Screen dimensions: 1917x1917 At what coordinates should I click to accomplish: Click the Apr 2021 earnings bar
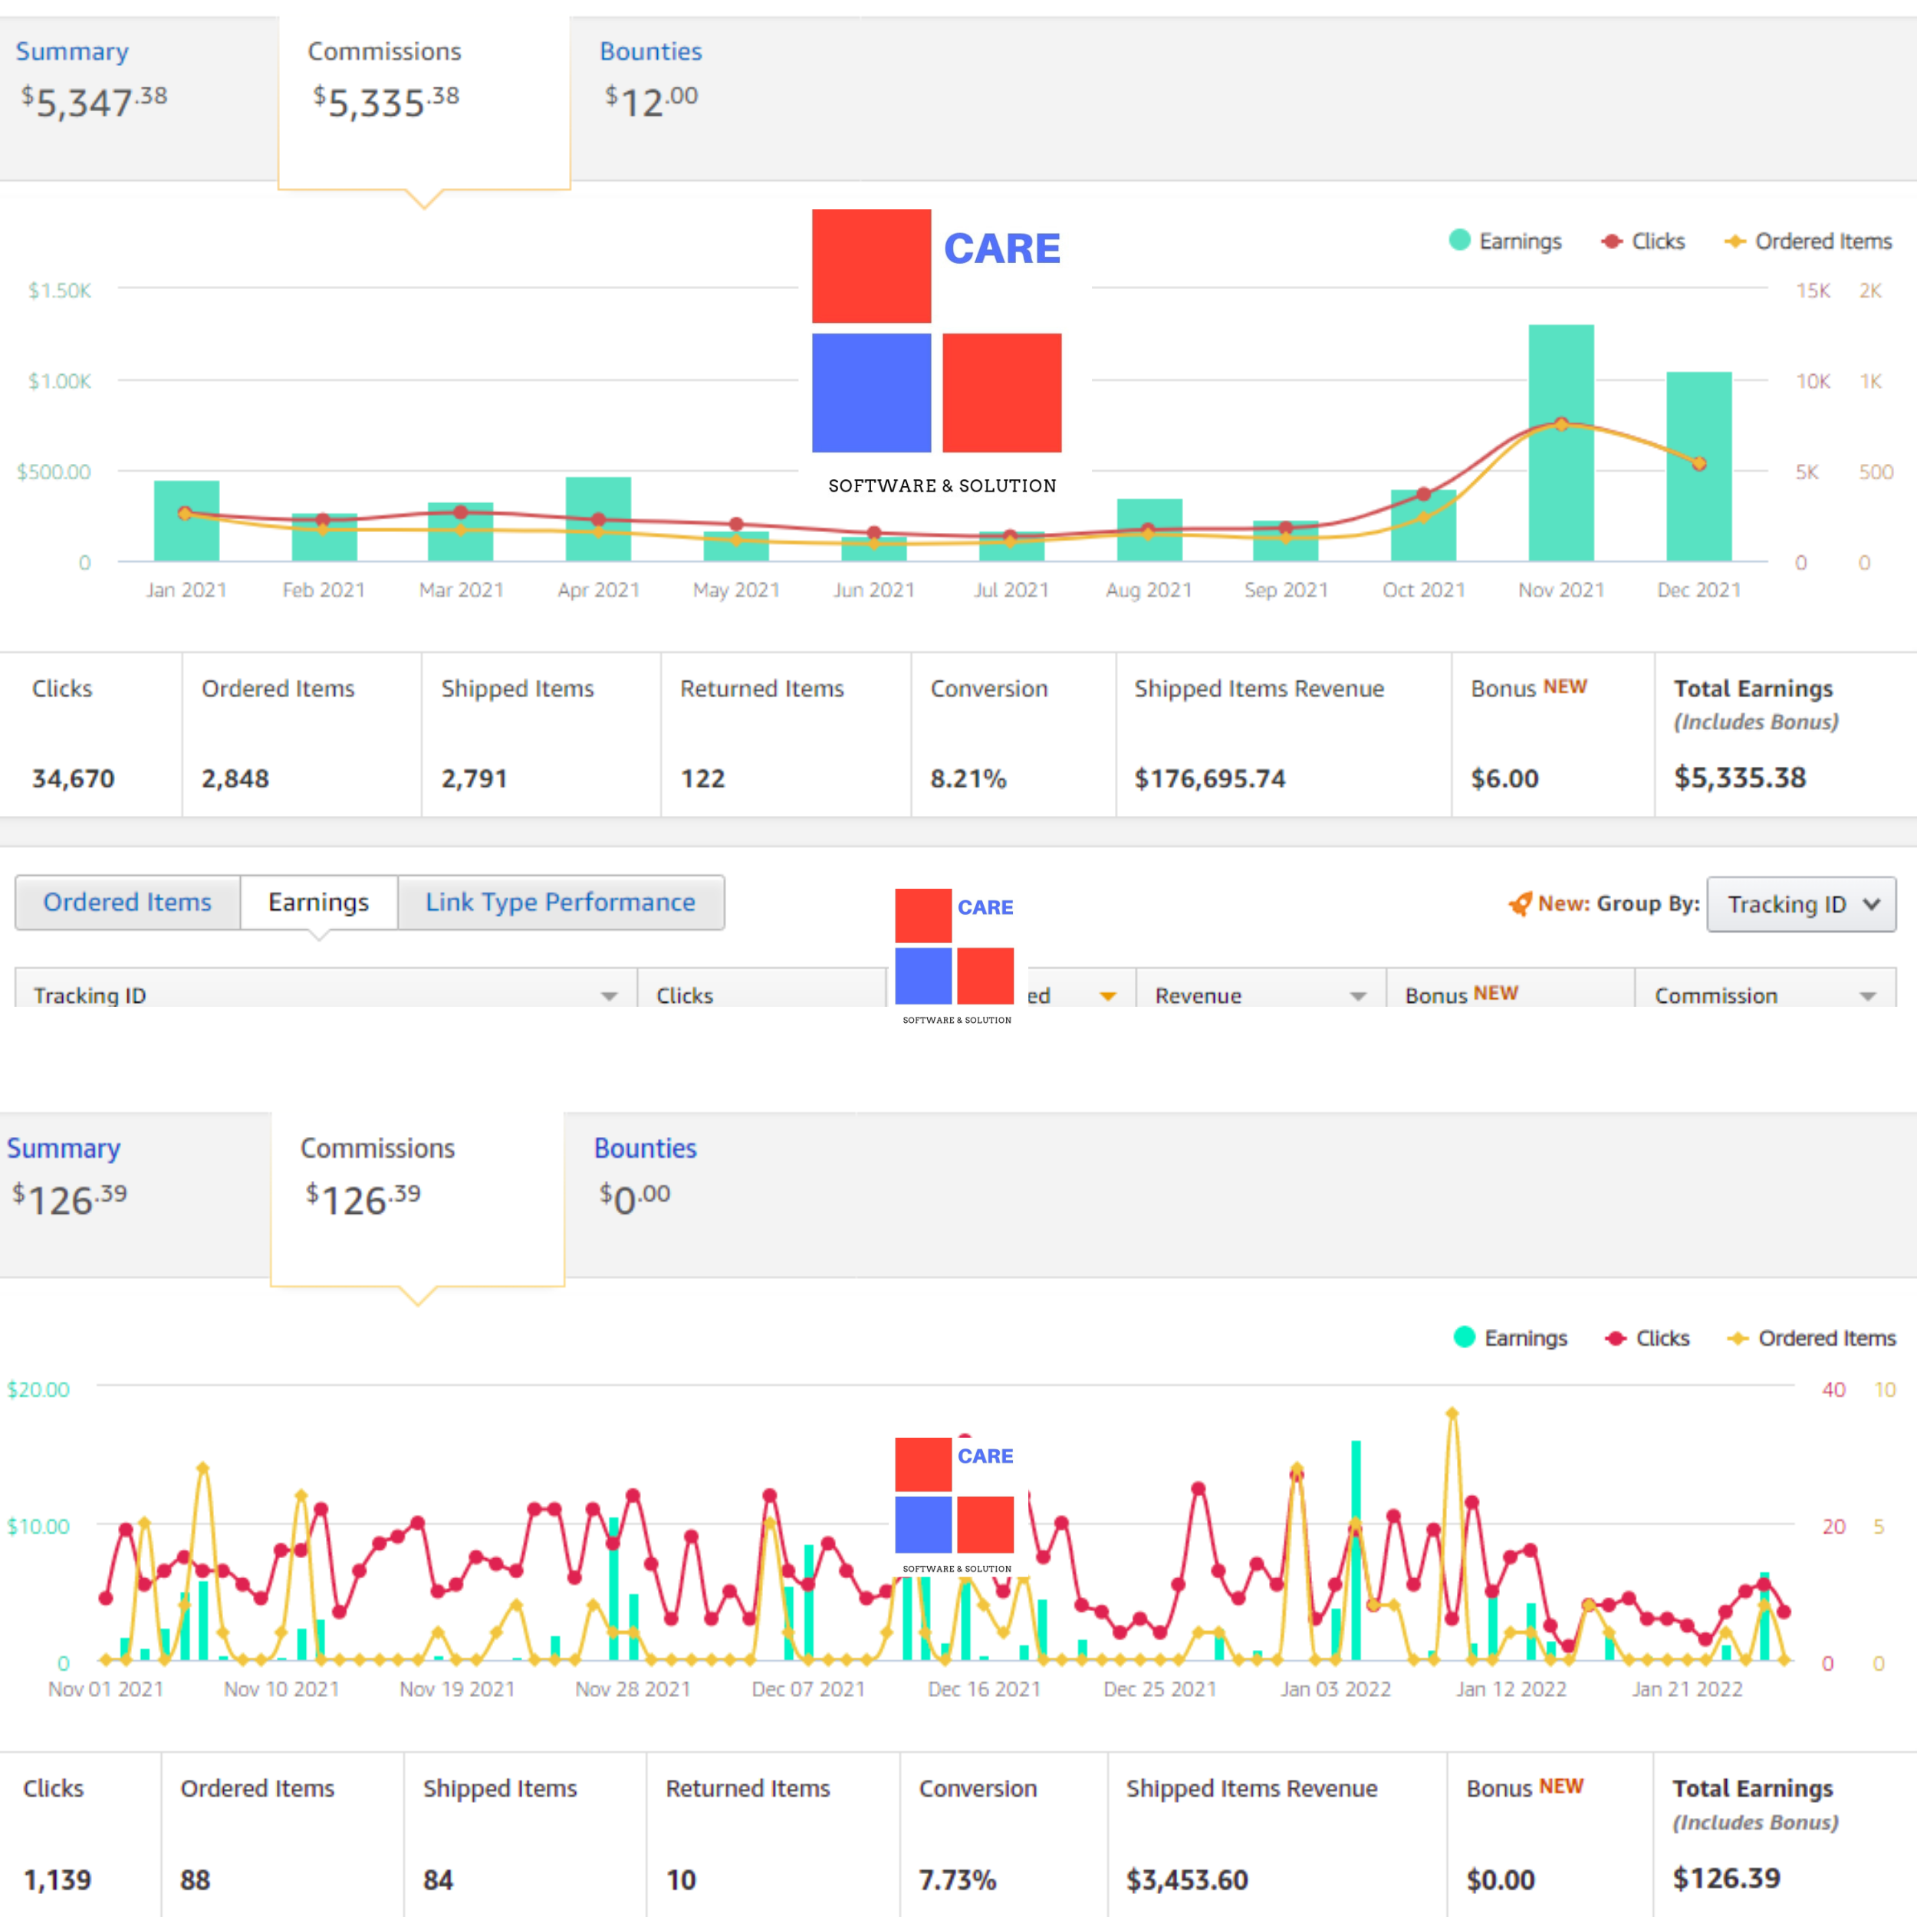click(x=598, y=519)
